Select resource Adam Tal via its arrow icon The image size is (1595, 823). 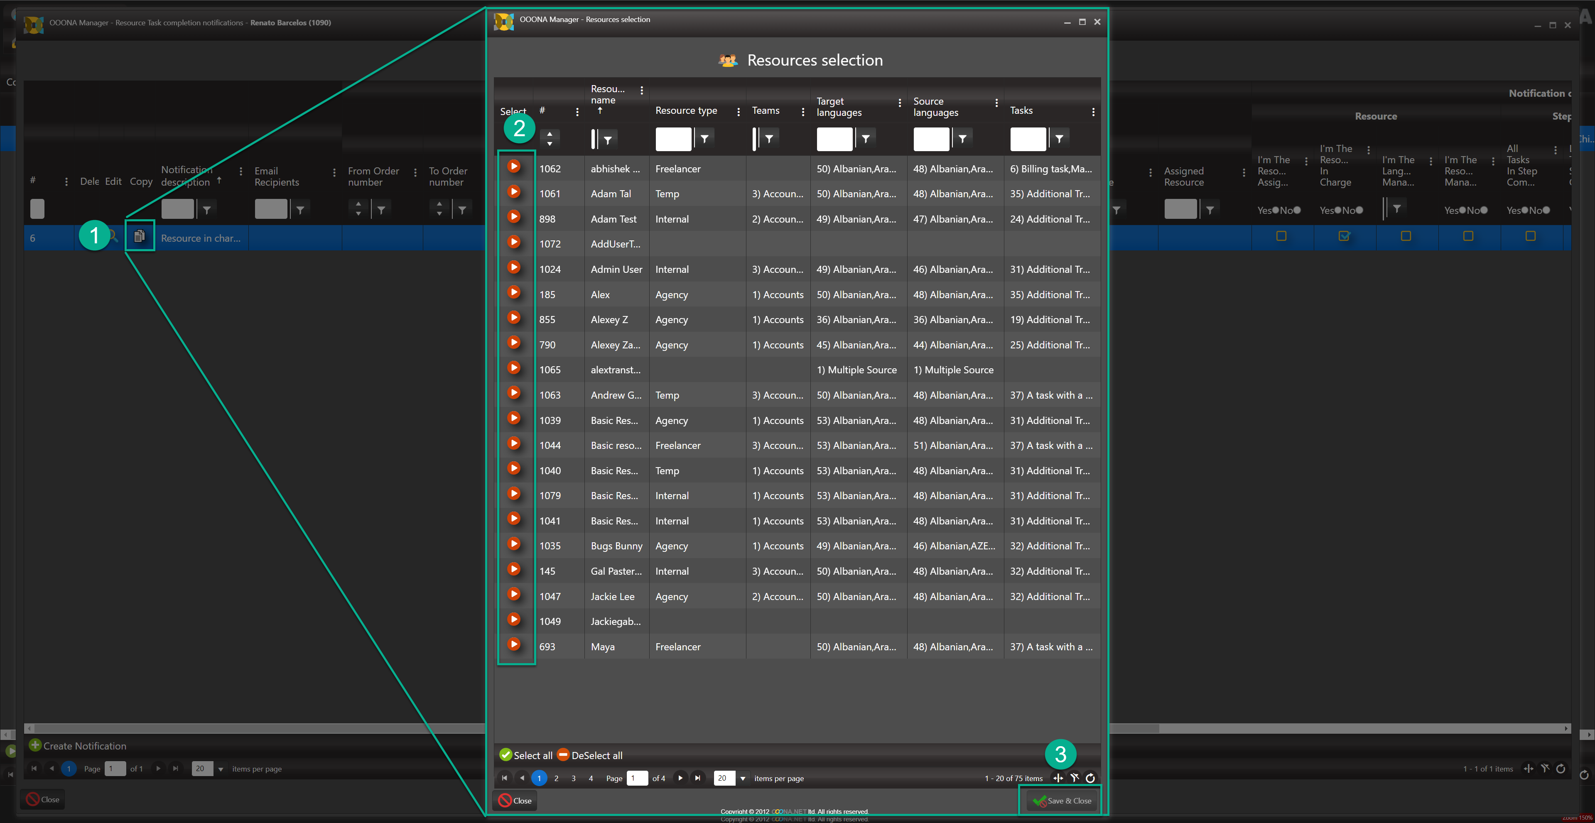(x=513, y=192)
